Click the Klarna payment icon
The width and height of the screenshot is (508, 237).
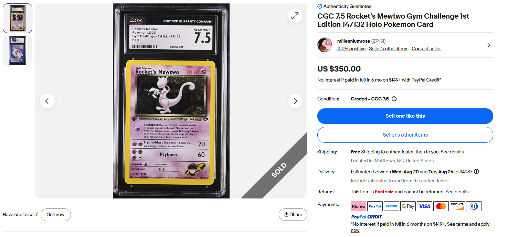358,206
